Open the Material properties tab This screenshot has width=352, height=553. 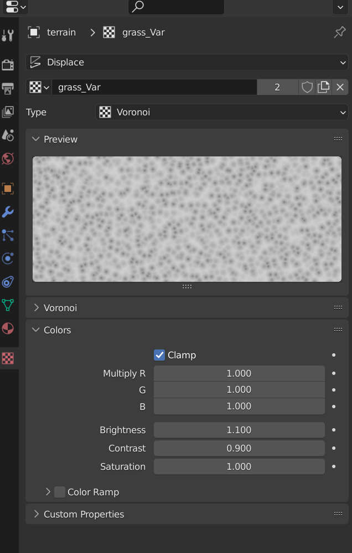point(8,328)
